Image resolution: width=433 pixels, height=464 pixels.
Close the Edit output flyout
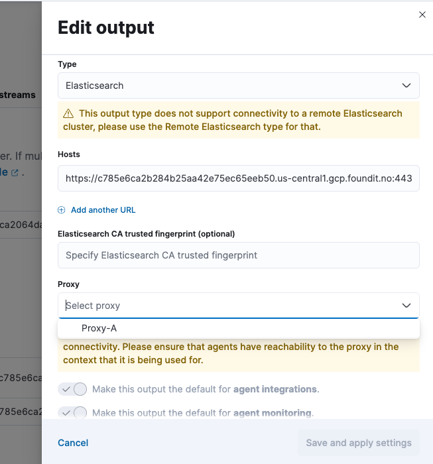(422, 15)
